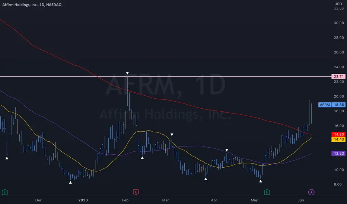Viewport: 347px width, 204px height.
Task: Select the down-triangle pivot marker in early March
Action: coord(172,135)
